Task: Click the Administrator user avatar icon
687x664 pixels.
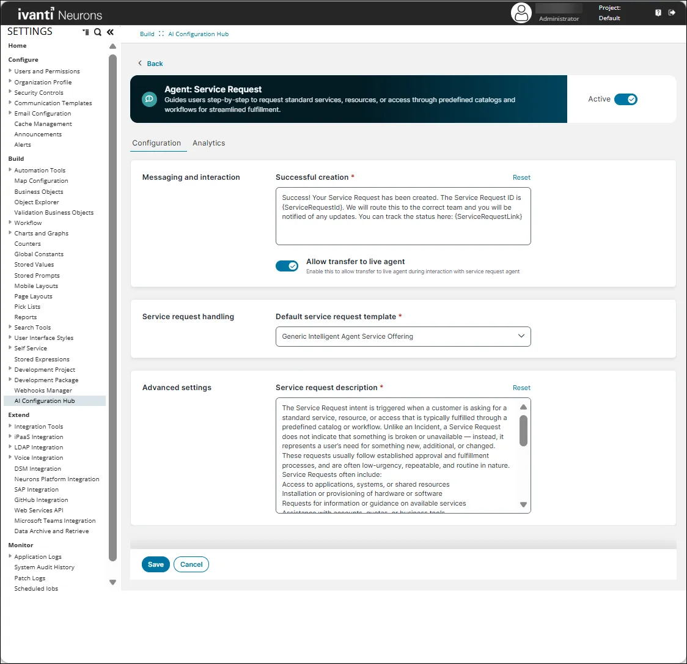Action: 521,13
